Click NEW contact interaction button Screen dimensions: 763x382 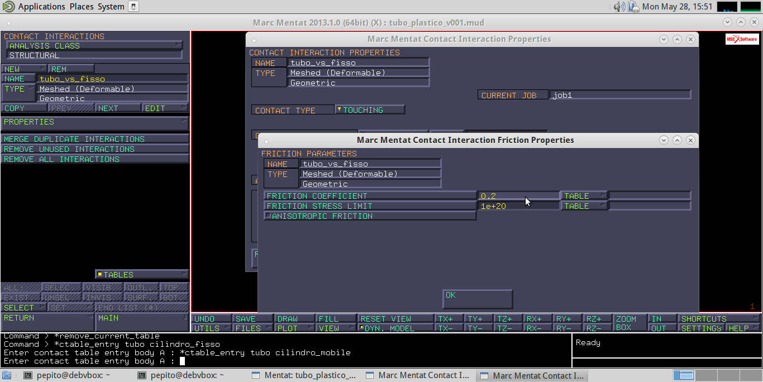click(24, 69)
